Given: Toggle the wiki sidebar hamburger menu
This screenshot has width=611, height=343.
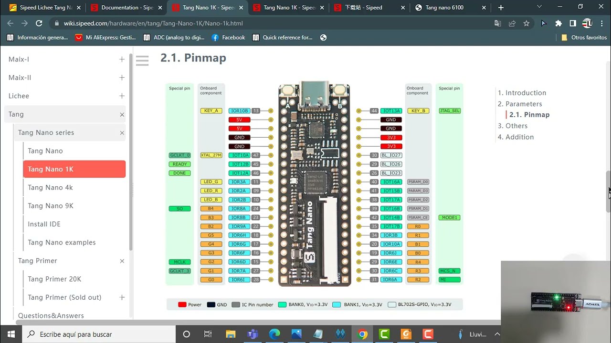Looking at the screenshot, I should [x=142, y=61].
